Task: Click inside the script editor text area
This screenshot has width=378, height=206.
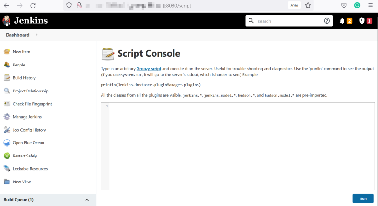Action: [x=242, y=146]
